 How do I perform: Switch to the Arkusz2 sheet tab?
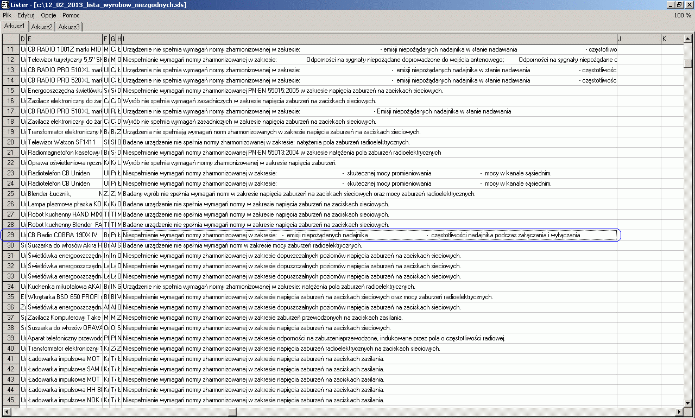[x=42, y=27]
